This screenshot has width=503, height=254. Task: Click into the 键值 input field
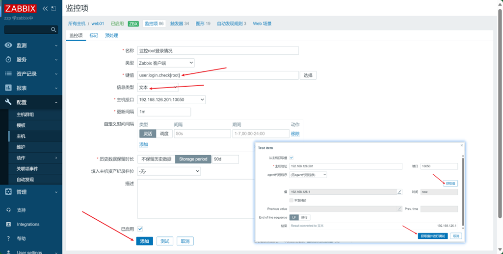[218, 75]
